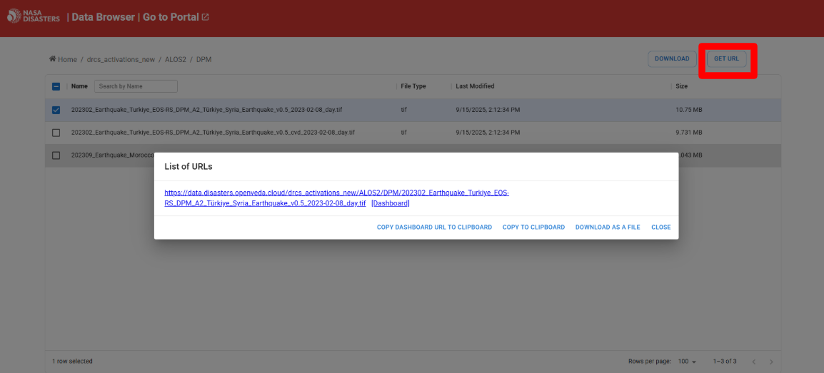824x373 pixels.
Task: Click Copy to Clipboard button
Action: click(x=533, y=228)
